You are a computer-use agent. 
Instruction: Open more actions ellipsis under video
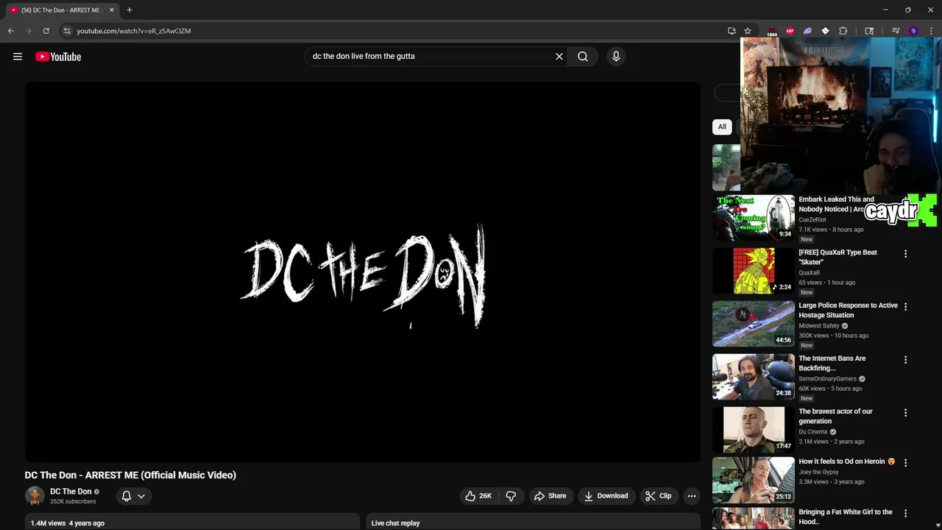tap(691, 496)
